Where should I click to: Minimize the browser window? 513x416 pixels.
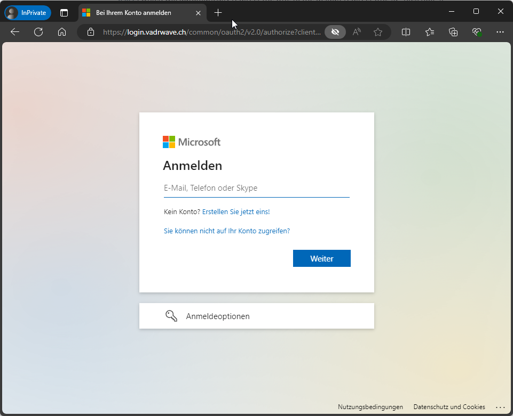click(452, 11)
